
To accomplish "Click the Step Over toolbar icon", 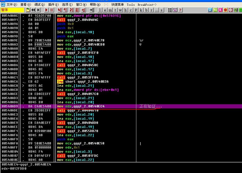I will (65, 10).
